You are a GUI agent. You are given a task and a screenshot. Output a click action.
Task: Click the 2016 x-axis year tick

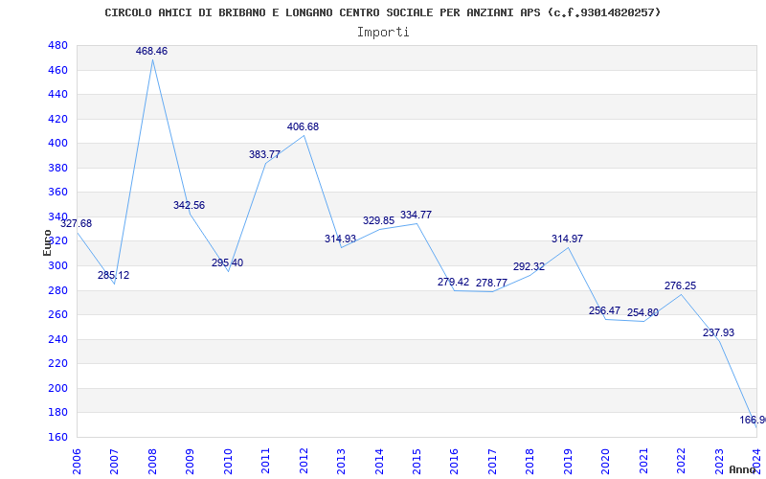point(454,461)
